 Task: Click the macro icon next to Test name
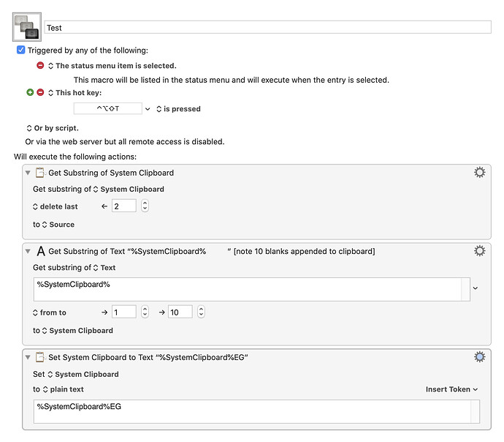(x=26, y=27)
